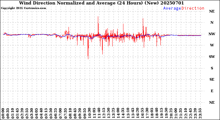
Task: Select the S direction axis label
Action: point(212,68)
